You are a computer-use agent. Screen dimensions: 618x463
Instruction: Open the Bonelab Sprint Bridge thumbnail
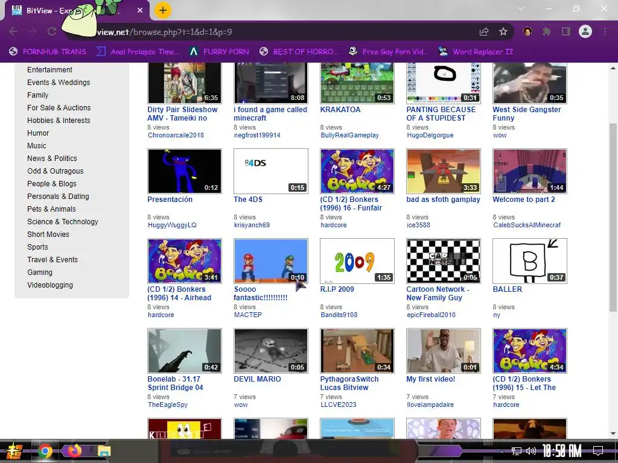(x=185, y=350)
